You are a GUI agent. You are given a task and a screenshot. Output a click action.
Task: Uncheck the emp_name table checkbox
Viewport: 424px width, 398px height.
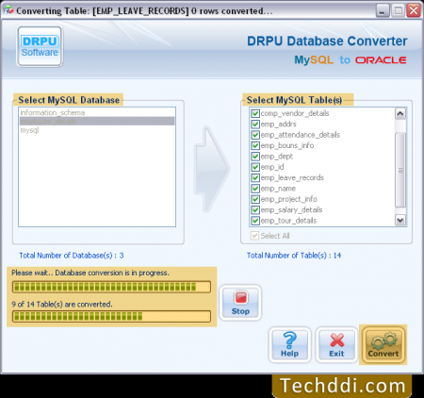pos(255,189)
